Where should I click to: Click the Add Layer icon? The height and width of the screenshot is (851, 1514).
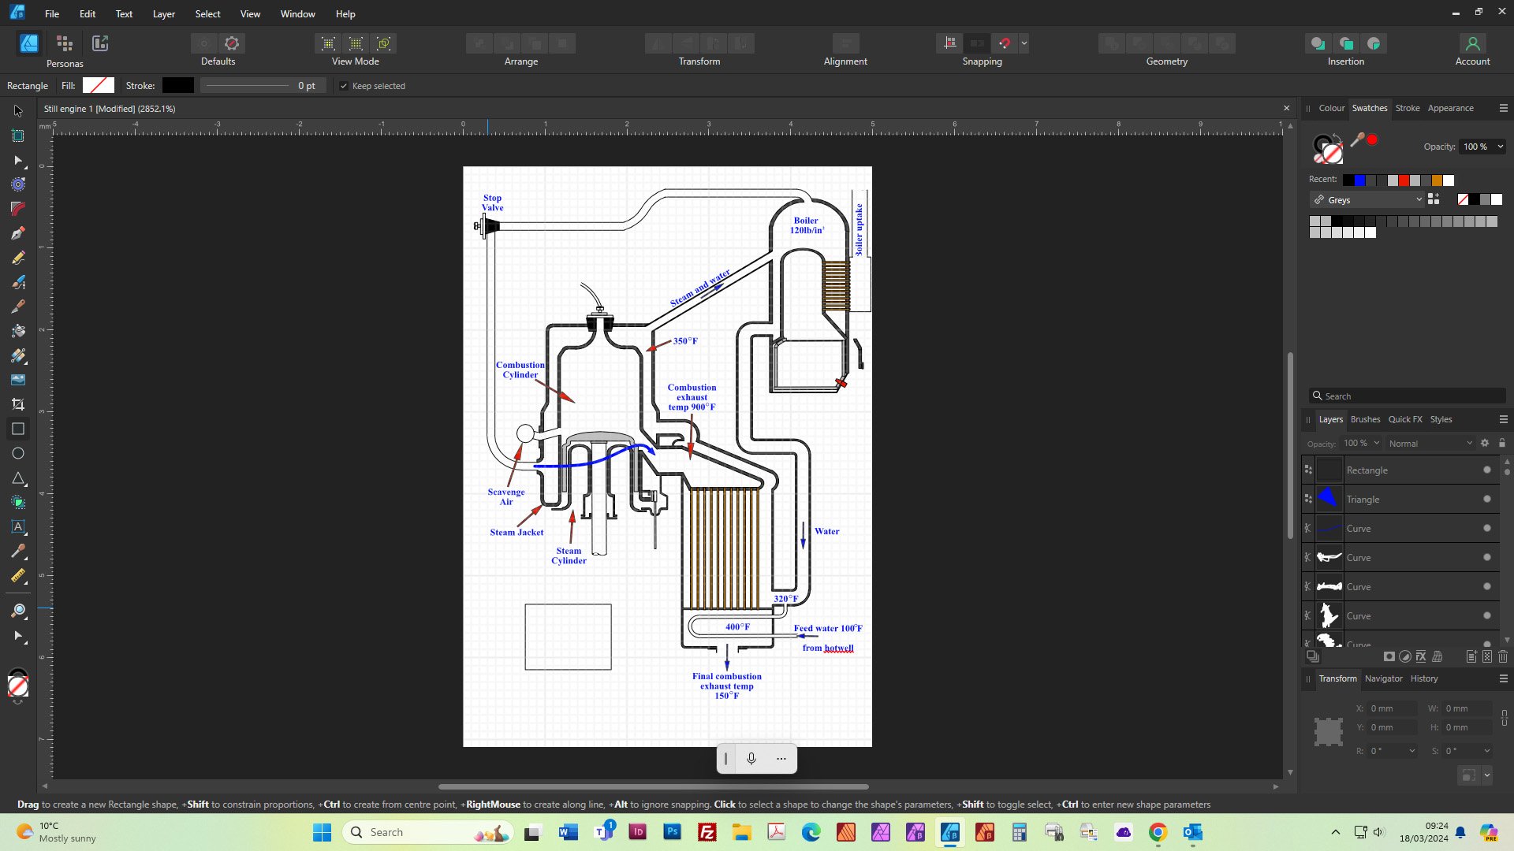pos(1471,656)
